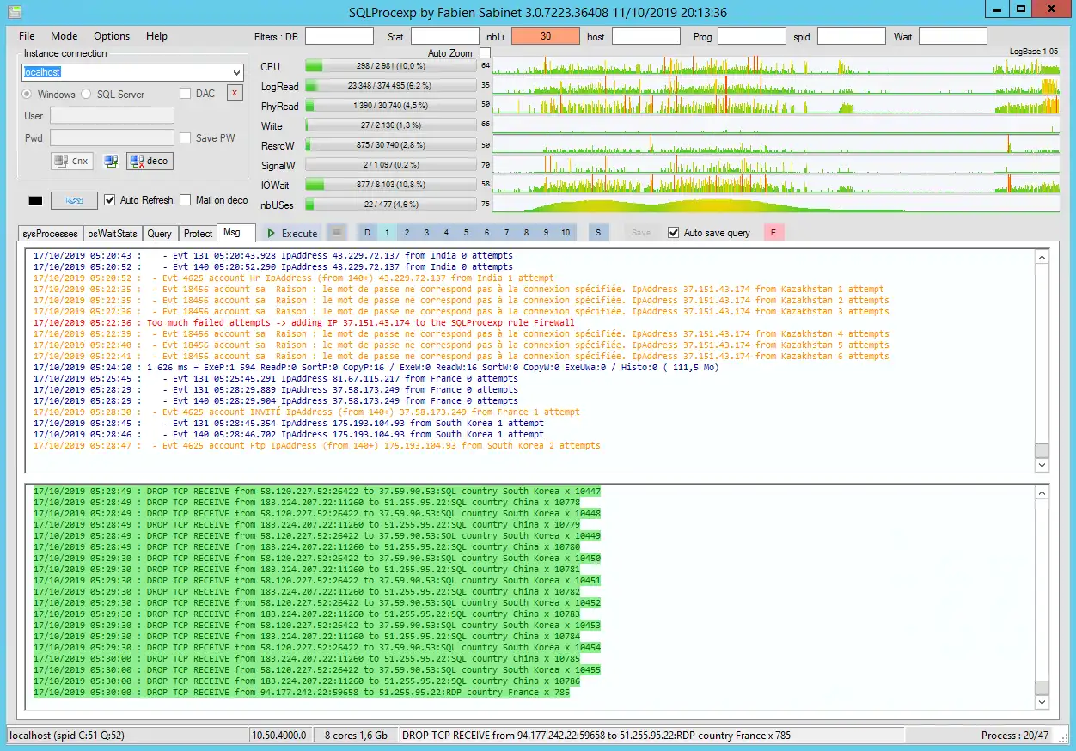Click the Wait filter input field
Viewport: 1076px width, 751px height.
[953, 36]
